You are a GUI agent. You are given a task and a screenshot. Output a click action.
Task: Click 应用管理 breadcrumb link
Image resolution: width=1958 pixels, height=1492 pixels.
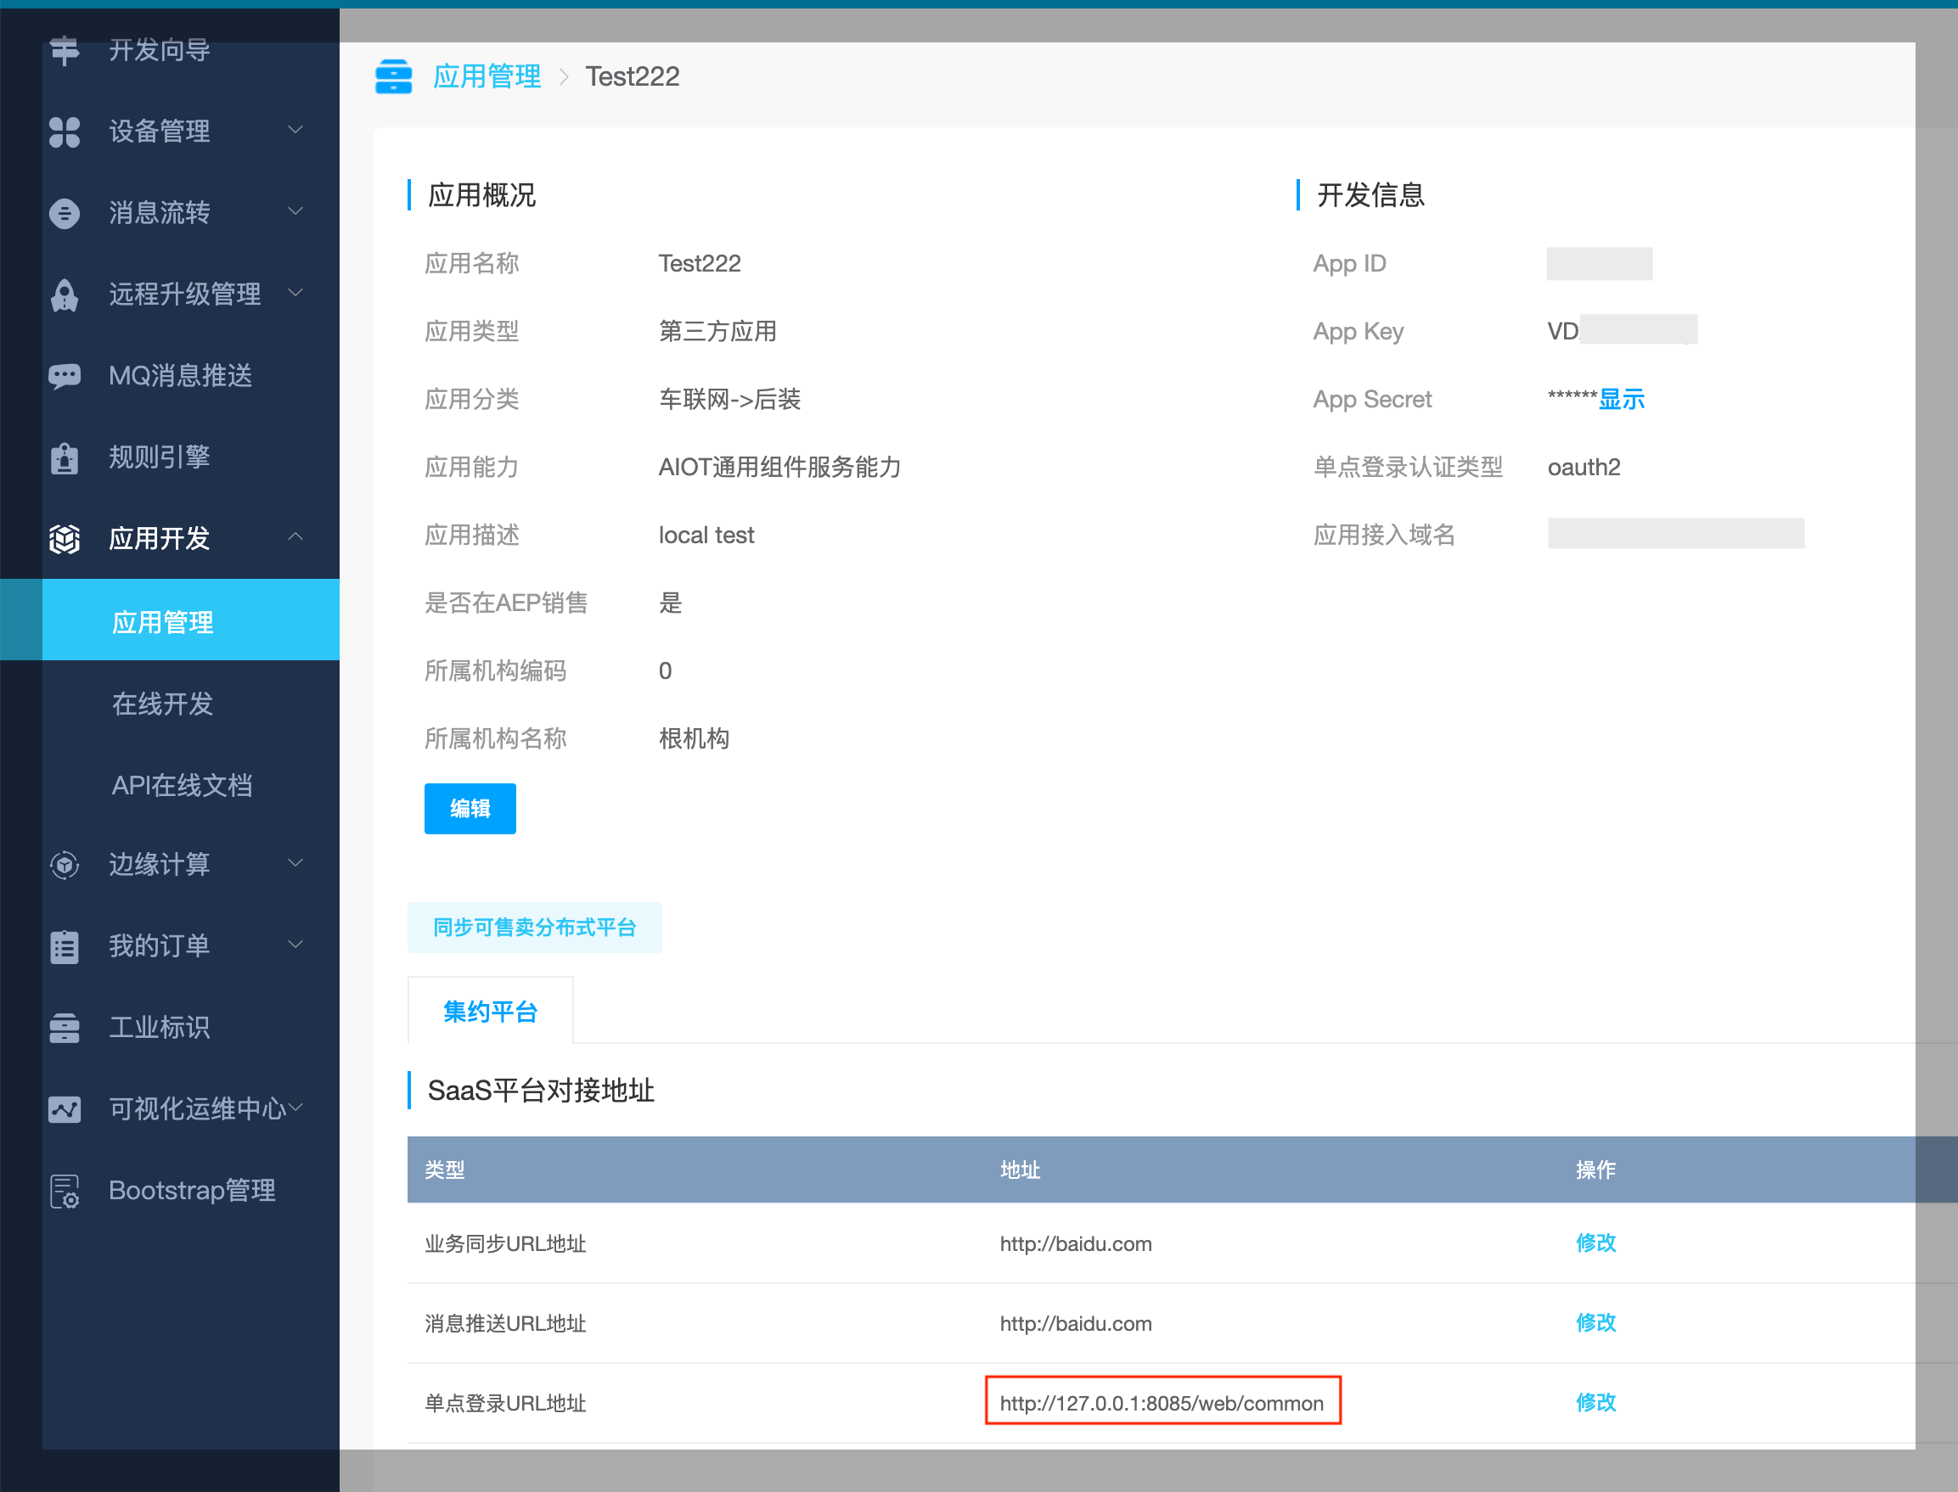click(x=487, y=76)
